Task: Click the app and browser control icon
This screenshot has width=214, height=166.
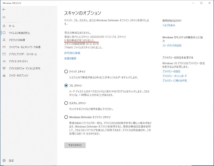Action: (x=4, y=54)
